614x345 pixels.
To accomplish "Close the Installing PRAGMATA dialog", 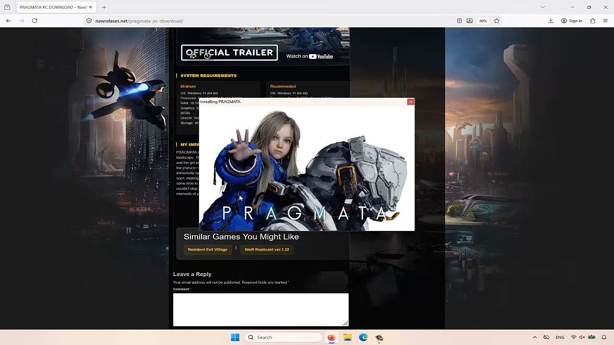I will pos(411,102).
